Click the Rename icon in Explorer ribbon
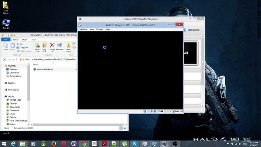The width and height of the screenshot is (261, 147). tap(60, 45)
